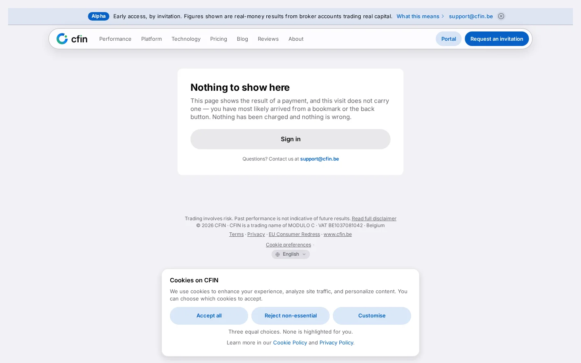View the Pricing page
Viewport: 581px width, 363px height.
tap(219, 39)
